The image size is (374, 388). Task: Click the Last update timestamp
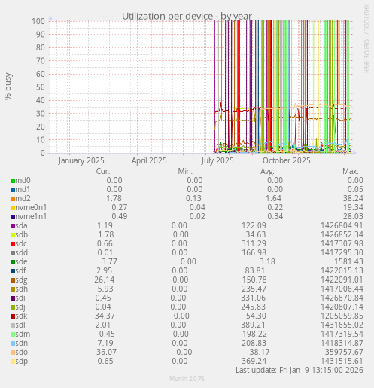(300, 370)
